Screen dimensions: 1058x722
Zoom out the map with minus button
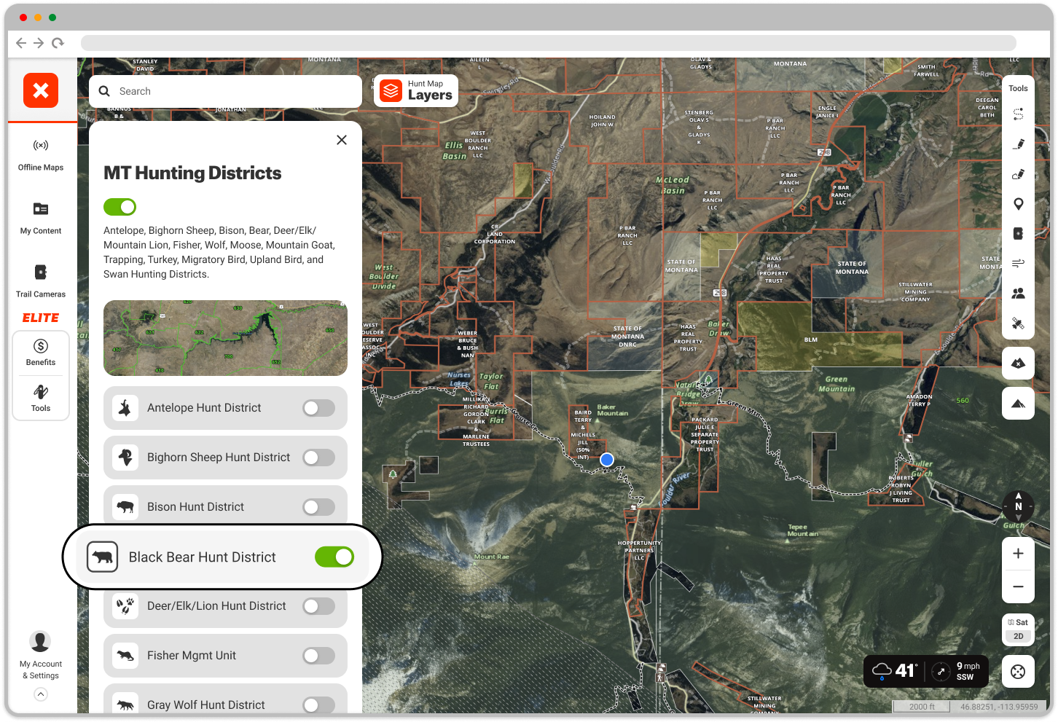point(1018,586)
